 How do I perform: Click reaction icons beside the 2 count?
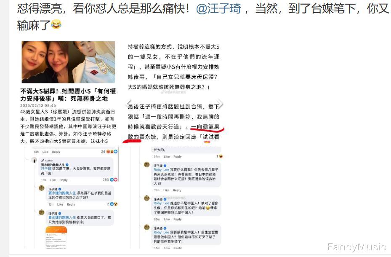pos(114,204)
